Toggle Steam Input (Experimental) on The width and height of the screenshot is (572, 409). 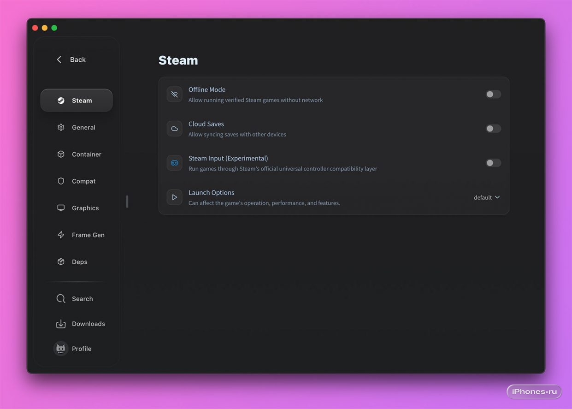coord(493,163)
